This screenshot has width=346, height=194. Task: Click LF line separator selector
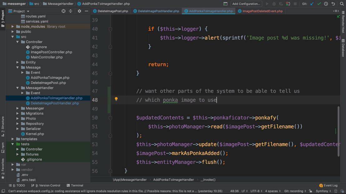pyautogui.click(x=245, y=191)
